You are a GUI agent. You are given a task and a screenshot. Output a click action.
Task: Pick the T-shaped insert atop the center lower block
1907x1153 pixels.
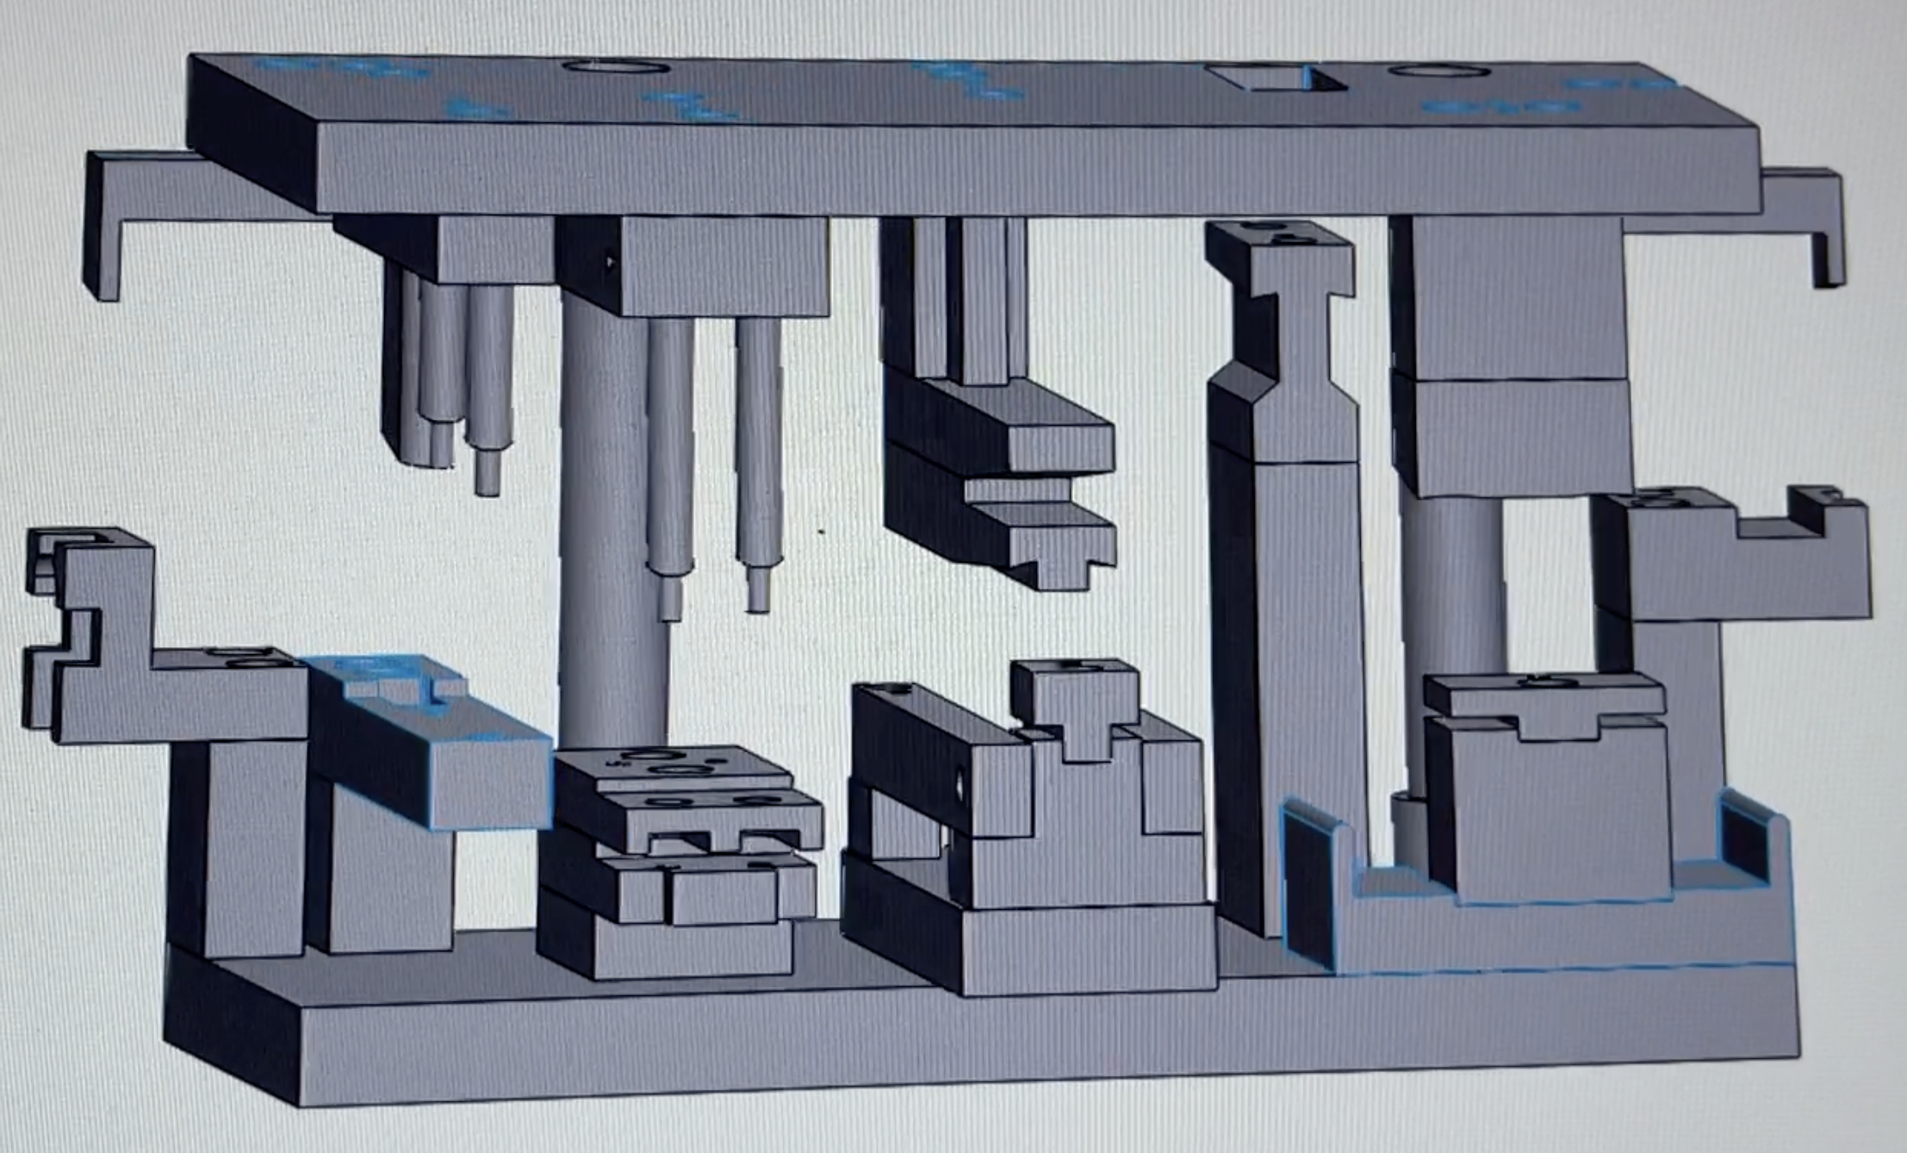[x=1077, y=708]
